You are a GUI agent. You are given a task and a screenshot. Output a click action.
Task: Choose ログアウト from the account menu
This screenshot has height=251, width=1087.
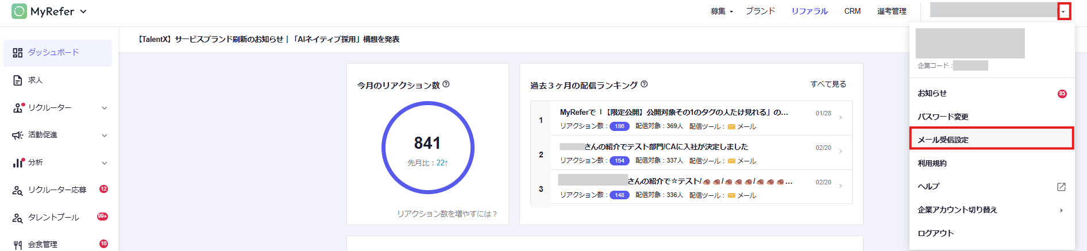[x=935, y=233]
